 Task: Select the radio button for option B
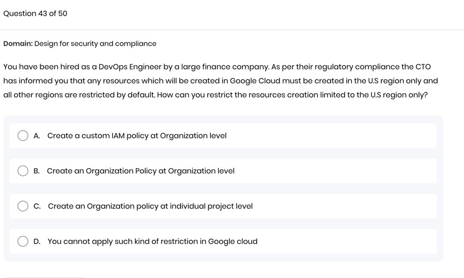(23, 171)
